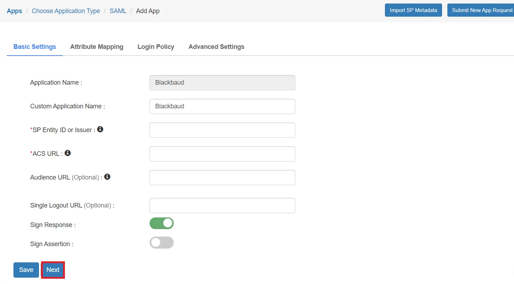
Task: Go to the Advanced Settings tab
Action: (217, 47)
